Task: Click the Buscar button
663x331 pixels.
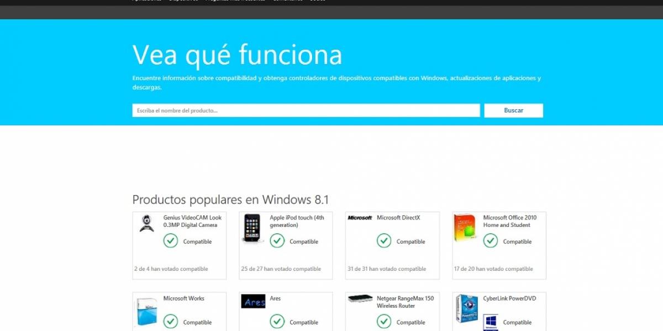Action: (514, 110)
